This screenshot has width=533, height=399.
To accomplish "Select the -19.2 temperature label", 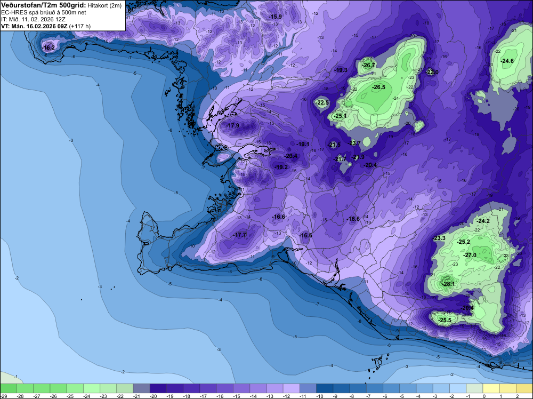I will [281, 167].
